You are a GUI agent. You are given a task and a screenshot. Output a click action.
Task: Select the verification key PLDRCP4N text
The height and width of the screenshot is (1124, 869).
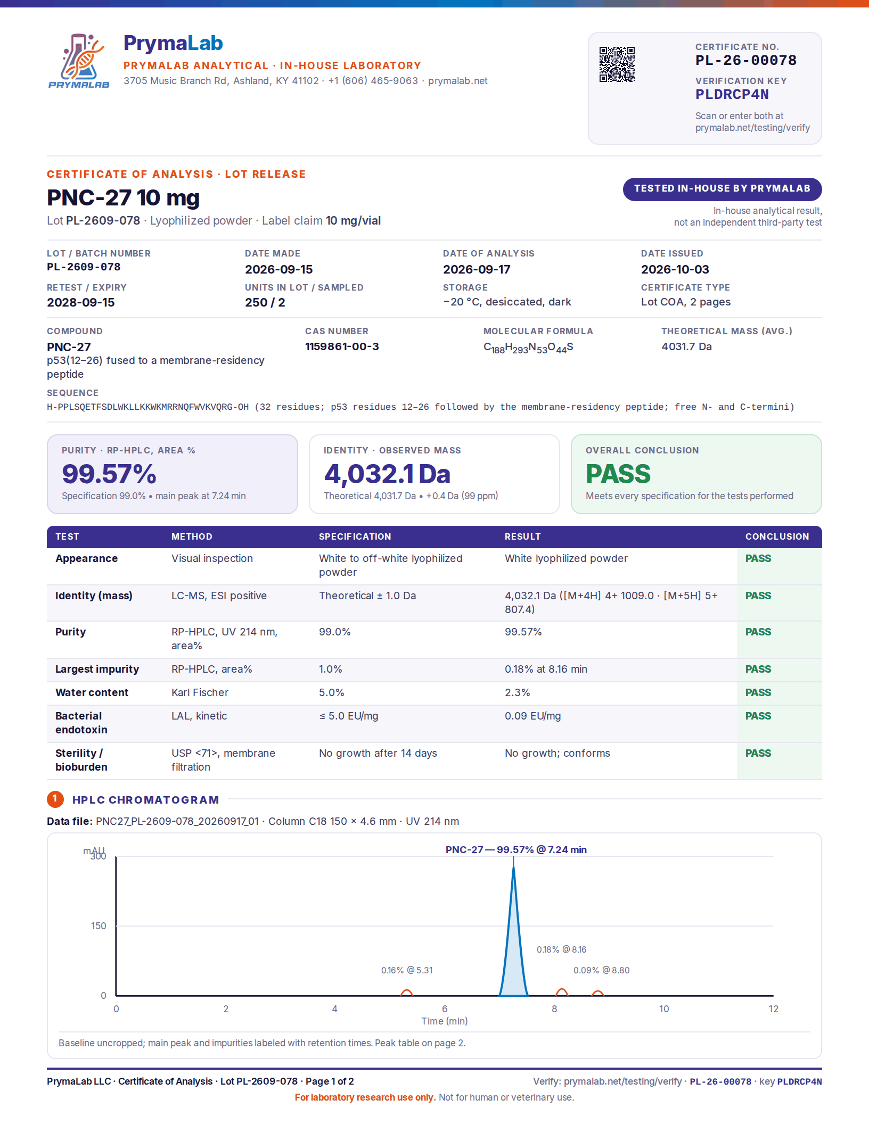732,95
